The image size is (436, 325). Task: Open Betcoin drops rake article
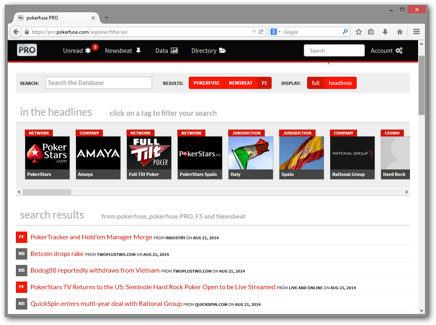[57, 253]
